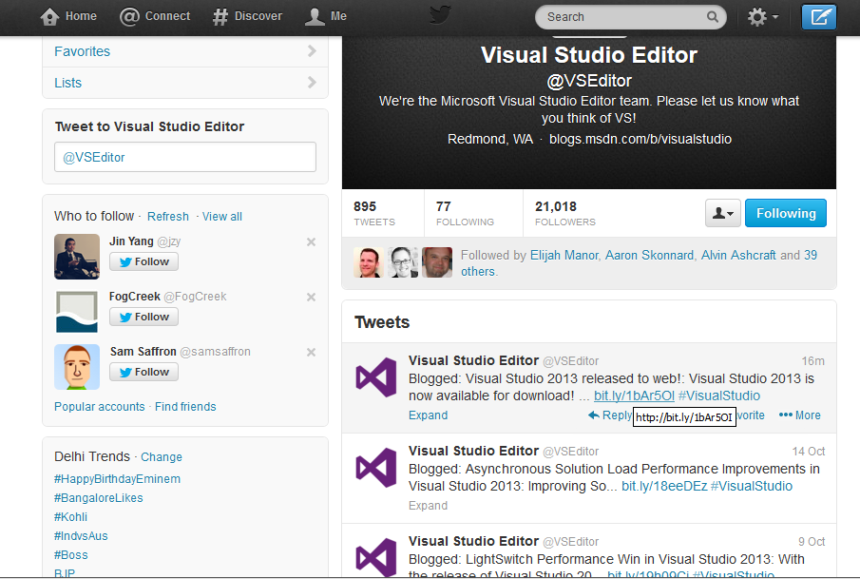860x579 pixels.
Task: Open Find friends link
Action: click(x=185, y=407)
